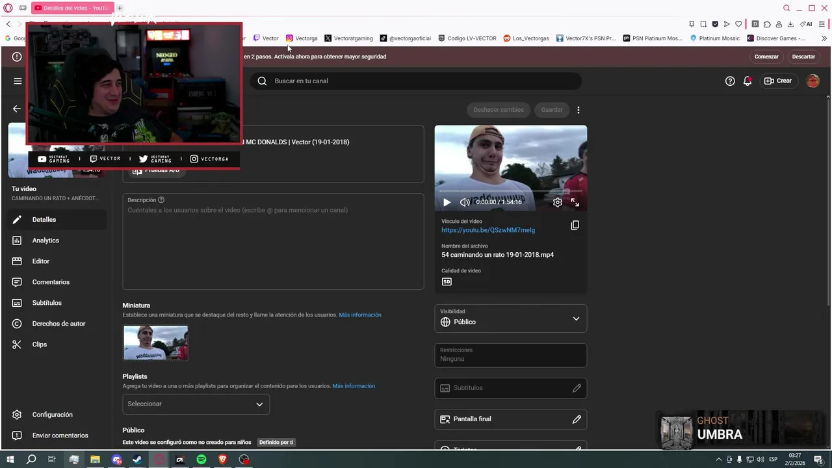The image size is (832, 468).
Task: Open the Codigo LV-VECTOR bookmark
Action: [467, 38]
